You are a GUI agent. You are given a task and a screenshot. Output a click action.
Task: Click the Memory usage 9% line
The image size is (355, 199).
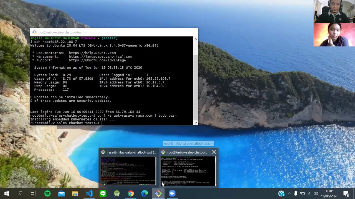tap(50, 82)
